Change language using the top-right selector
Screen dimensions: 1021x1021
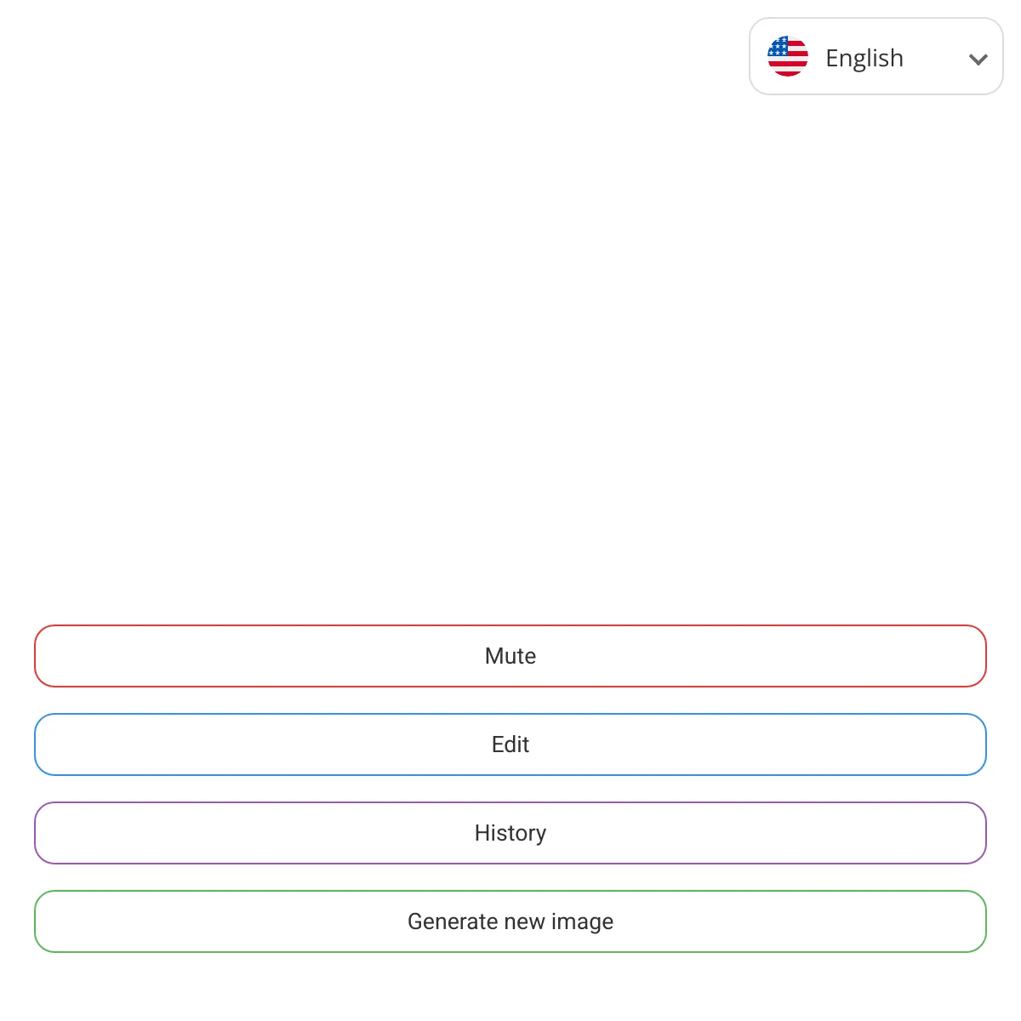(x=876, y=56)
